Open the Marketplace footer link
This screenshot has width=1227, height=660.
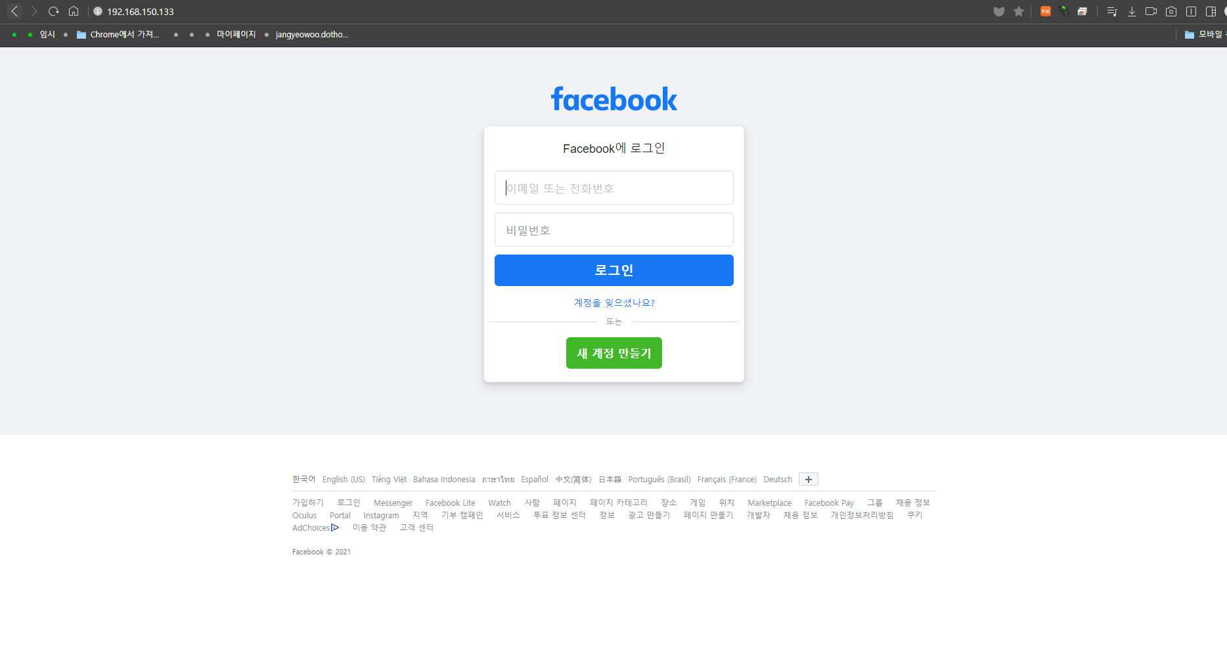[769, 503]
